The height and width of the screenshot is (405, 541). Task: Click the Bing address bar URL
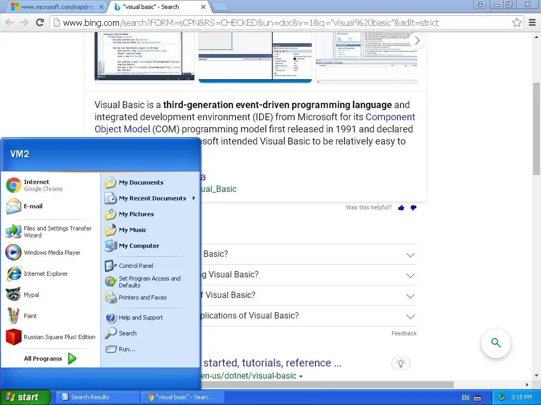point(250,23)
